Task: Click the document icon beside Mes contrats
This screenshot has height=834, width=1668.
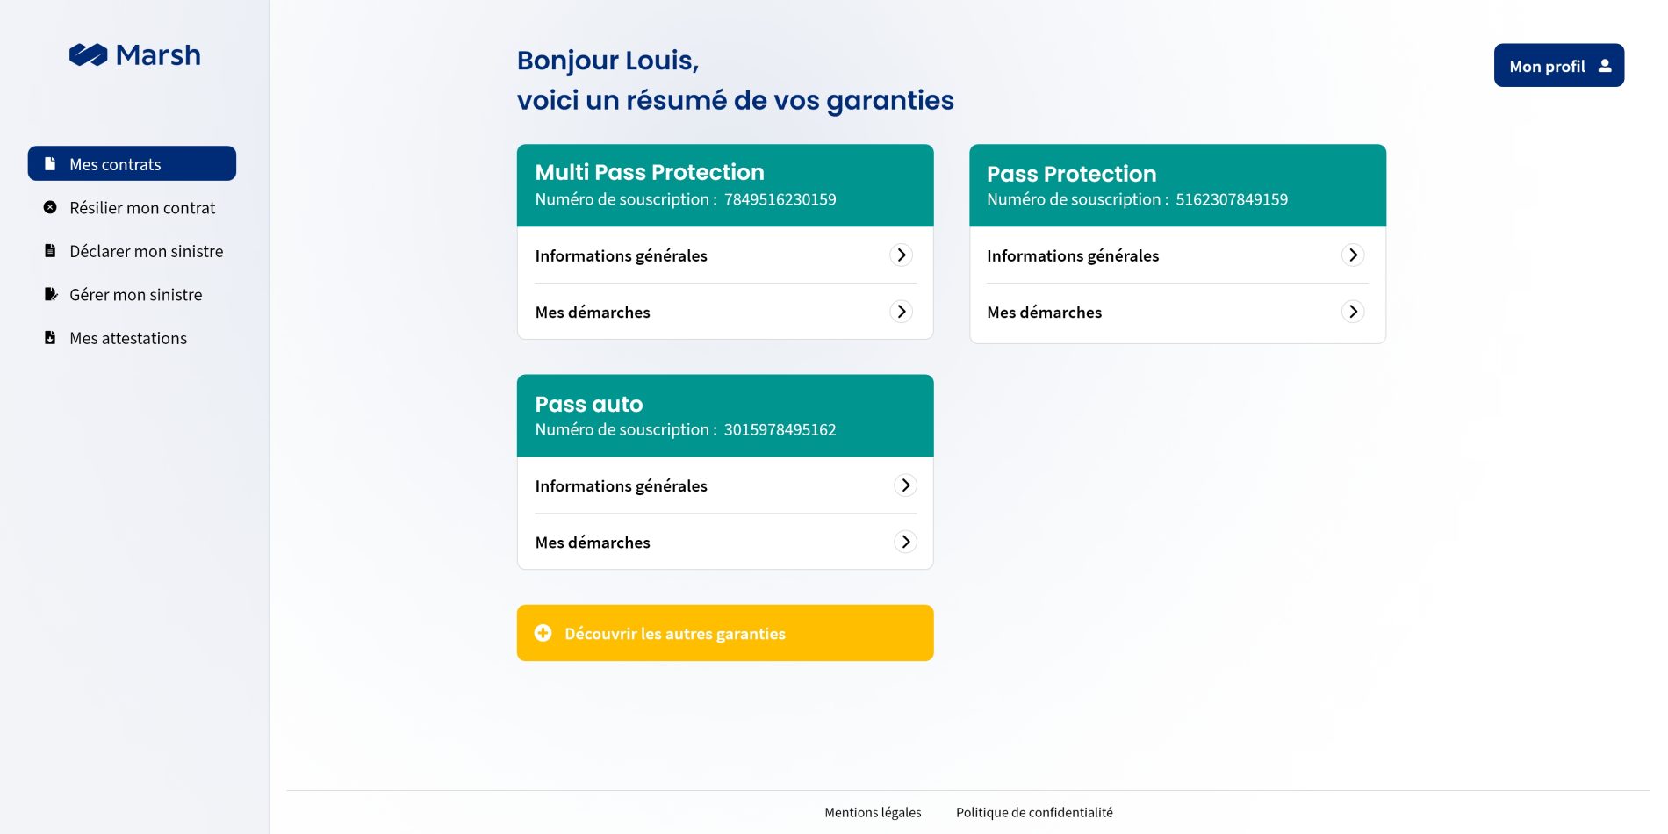Action: 50,164
